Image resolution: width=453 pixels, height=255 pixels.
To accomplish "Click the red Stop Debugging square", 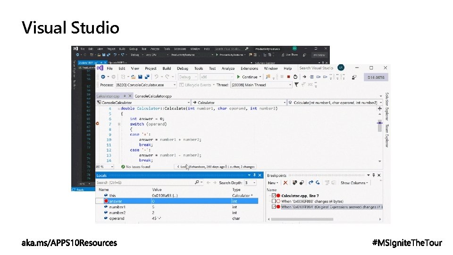I will click(x=288, y=77).
